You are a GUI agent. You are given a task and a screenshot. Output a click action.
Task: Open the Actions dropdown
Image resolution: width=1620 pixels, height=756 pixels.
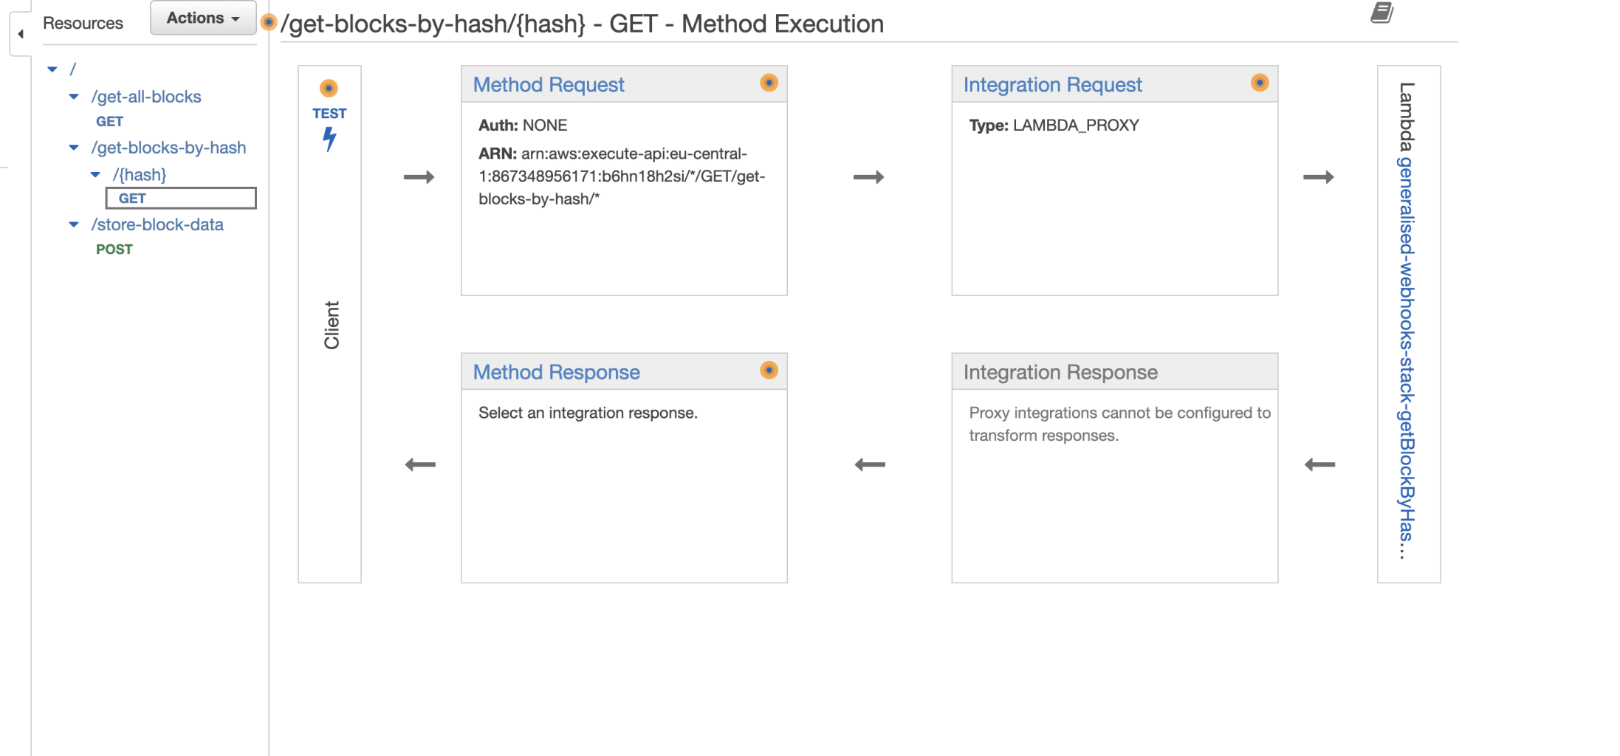click(203, 18)
